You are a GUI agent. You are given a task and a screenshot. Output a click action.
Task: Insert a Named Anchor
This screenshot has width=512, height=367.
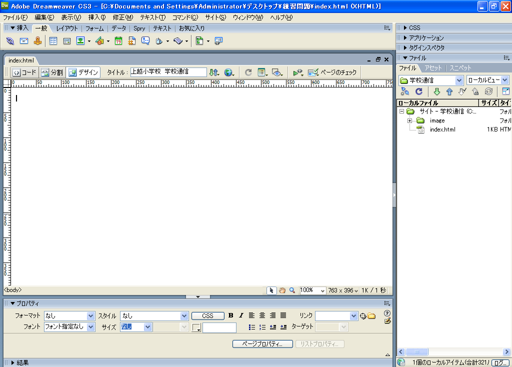[37, 41]
